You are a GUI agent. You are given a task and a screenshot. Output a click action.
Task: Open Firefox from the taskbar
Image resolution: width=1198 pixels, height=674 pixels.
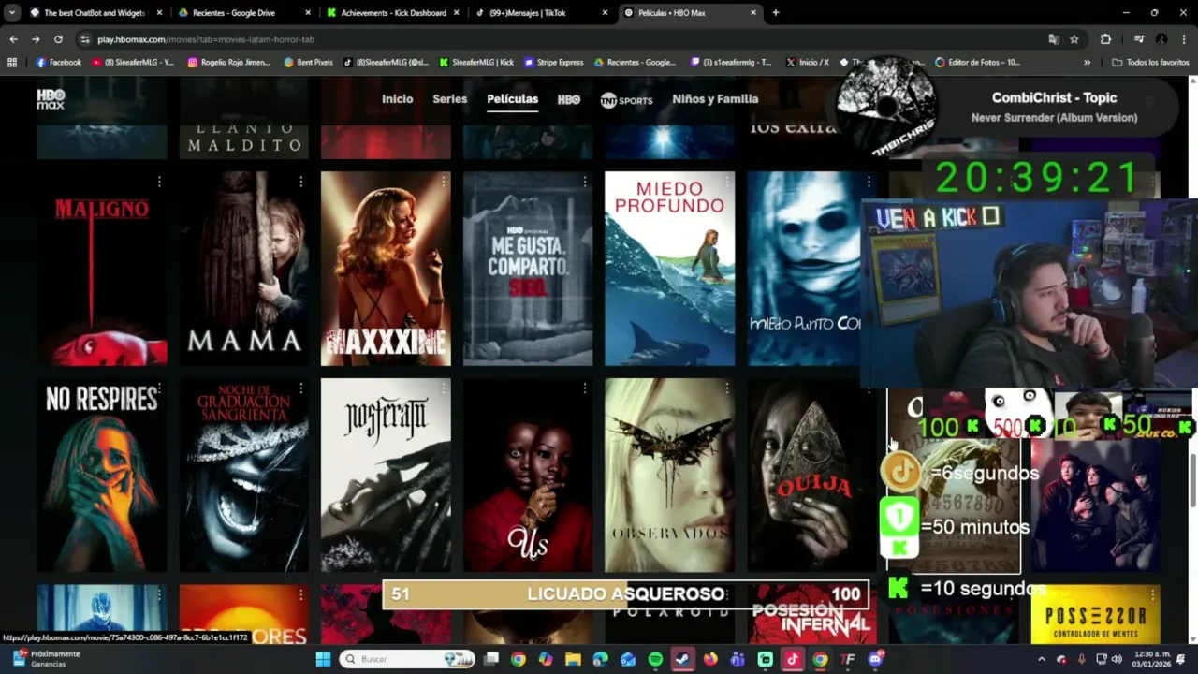[710, 659]
